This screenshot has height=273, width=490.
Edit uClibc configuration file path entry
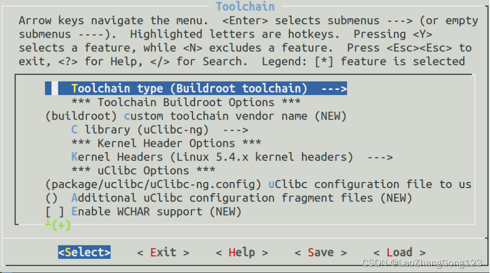(258, 184)
